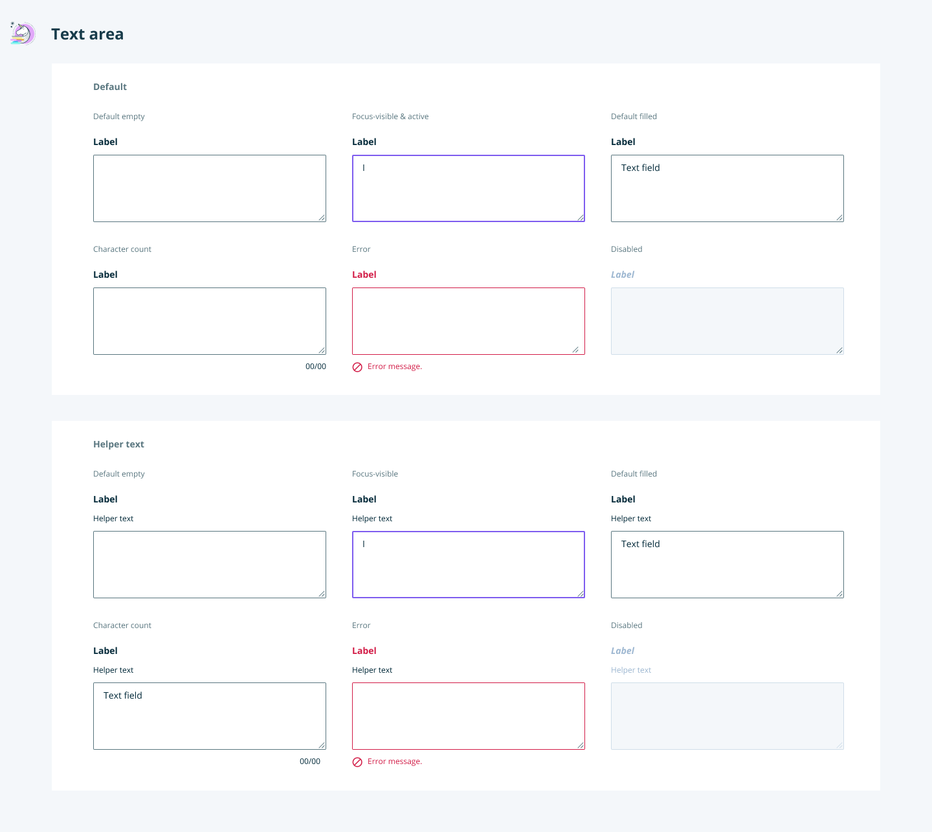The width and height of the screenshot is (932, 832).
Task: Click the Error message text in Helper text section
Action: [x=395, y=761]
